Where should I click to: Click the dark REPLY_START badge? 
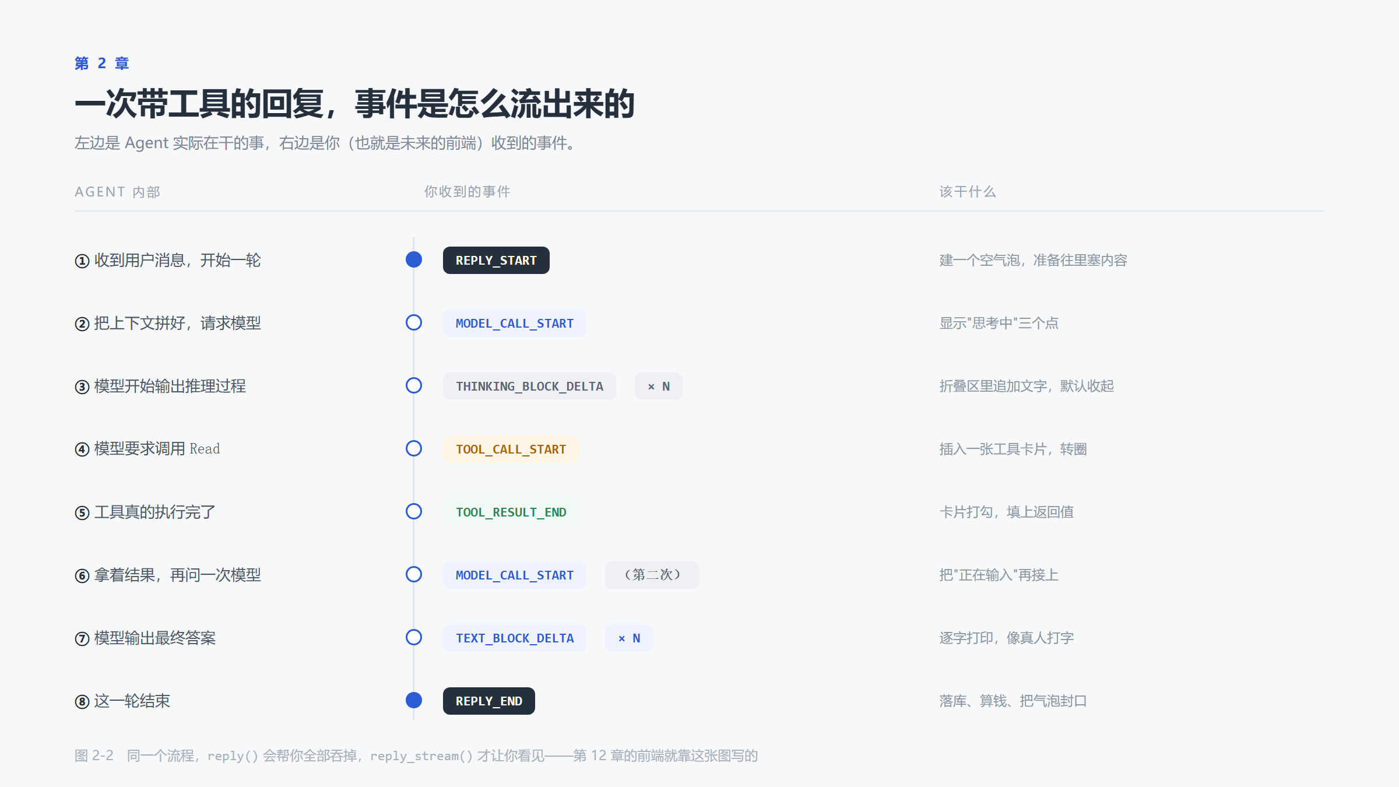[x=496, y=260]
